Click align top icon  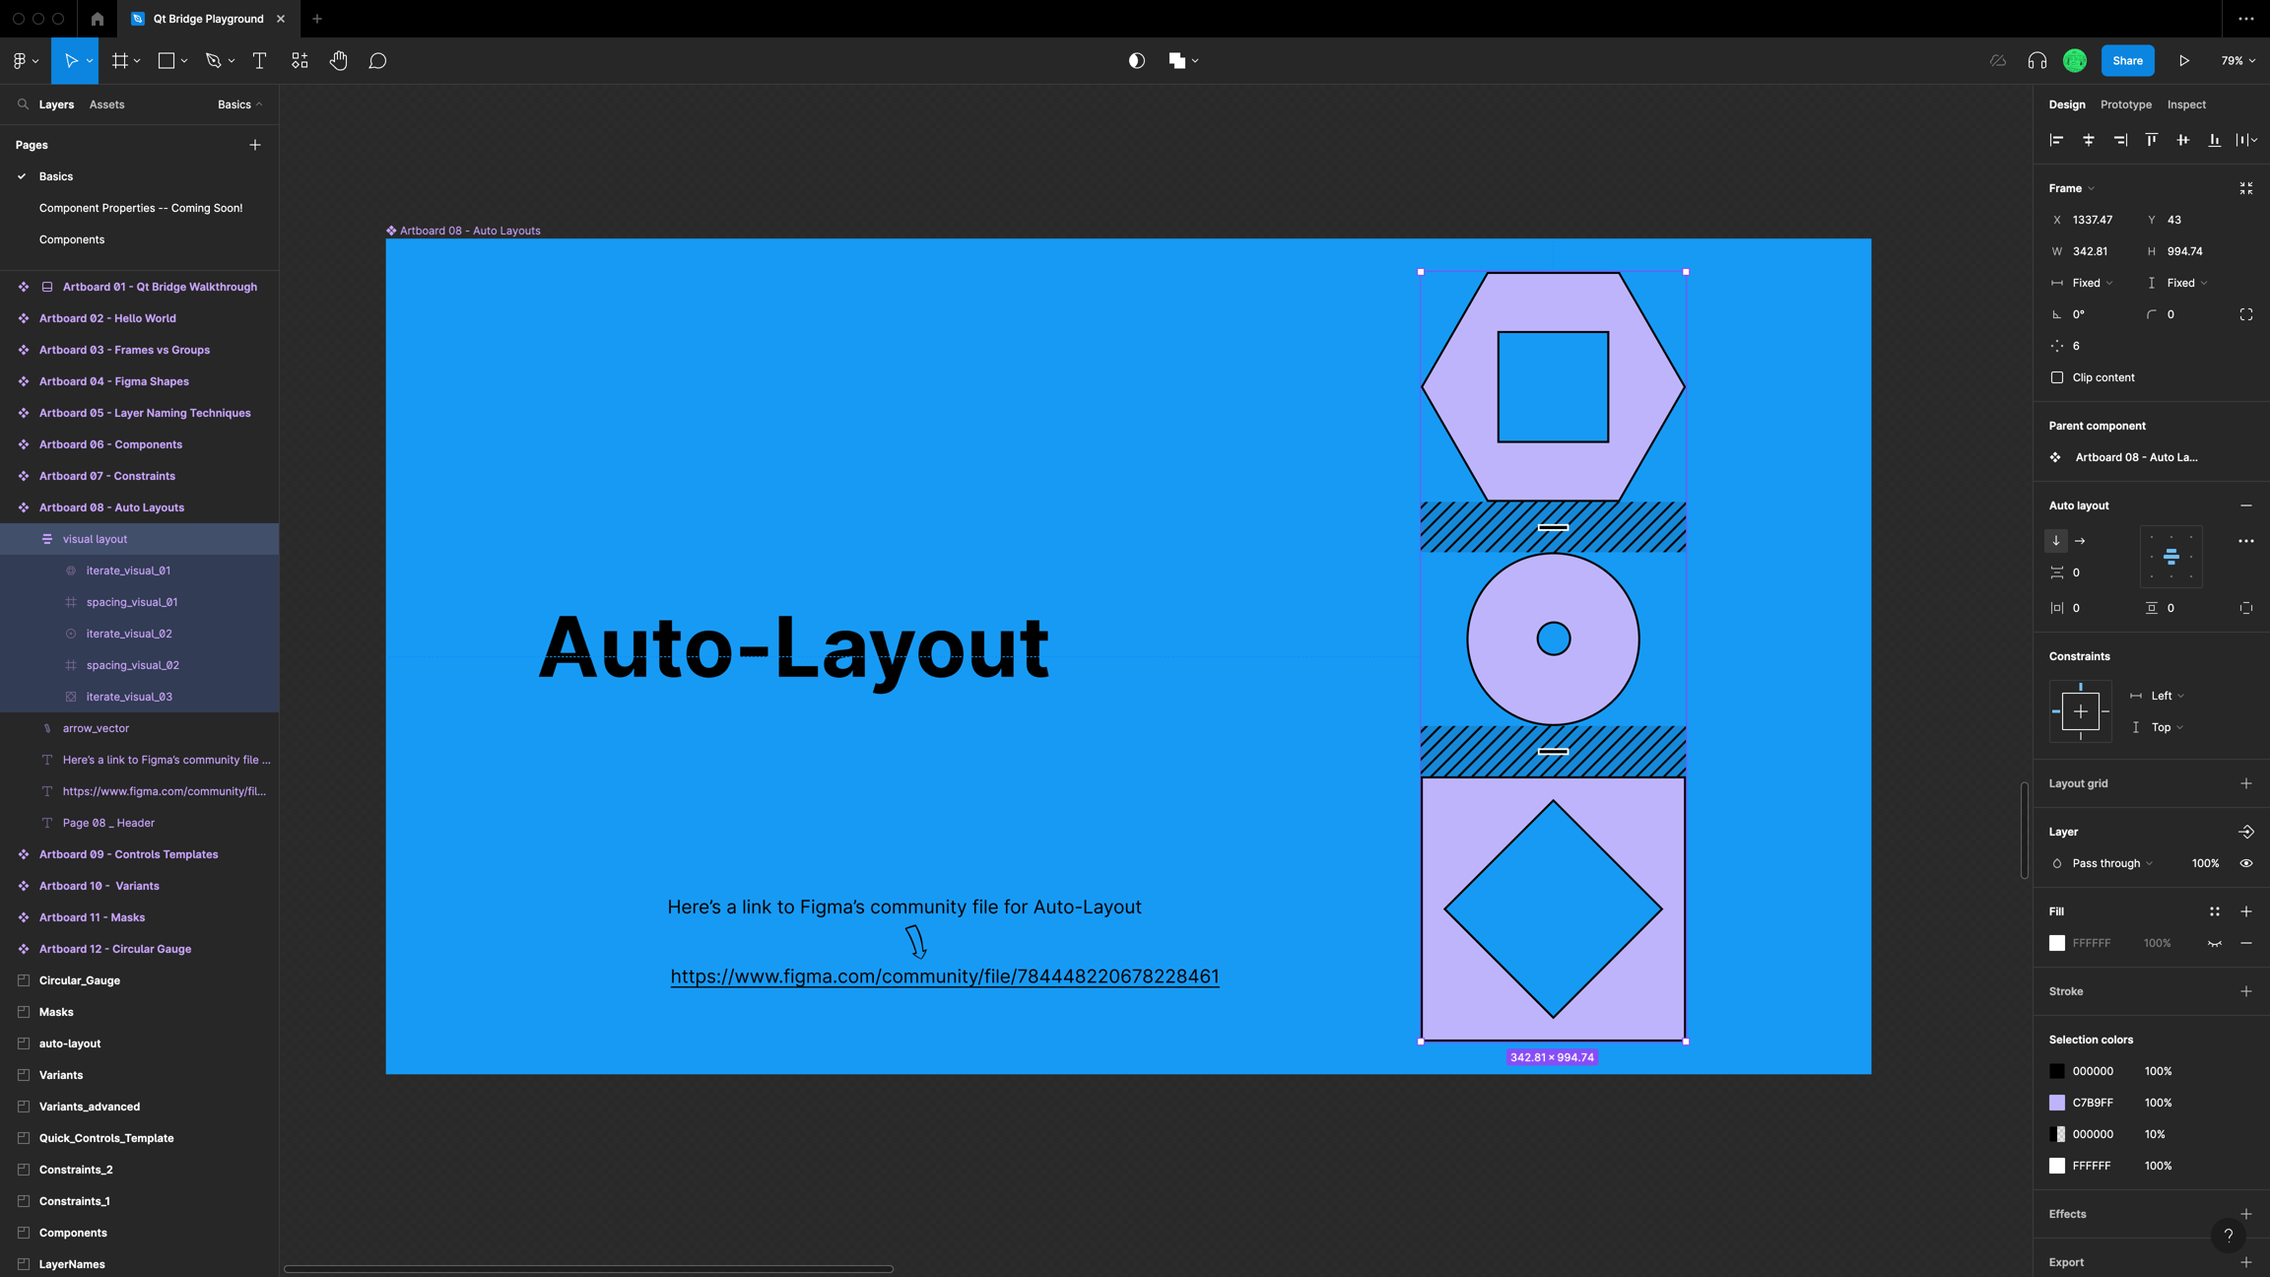point(2151,140)
